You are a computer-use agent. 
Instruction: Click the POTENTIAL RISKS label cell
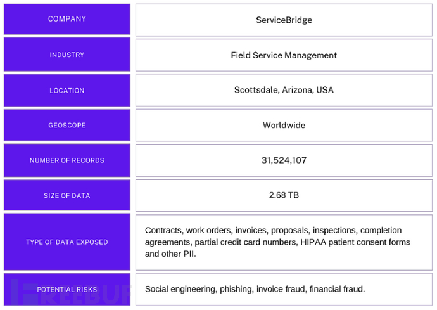pos(67,290)
